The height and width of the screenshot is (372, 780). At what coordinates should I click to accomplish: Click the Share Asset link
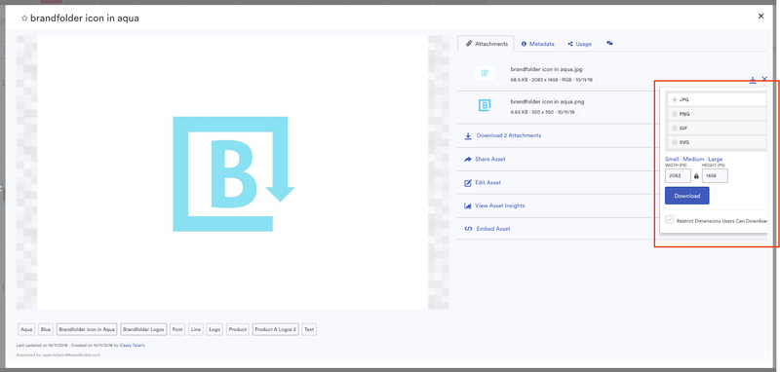pyautogui.click(x=490, y=159)
